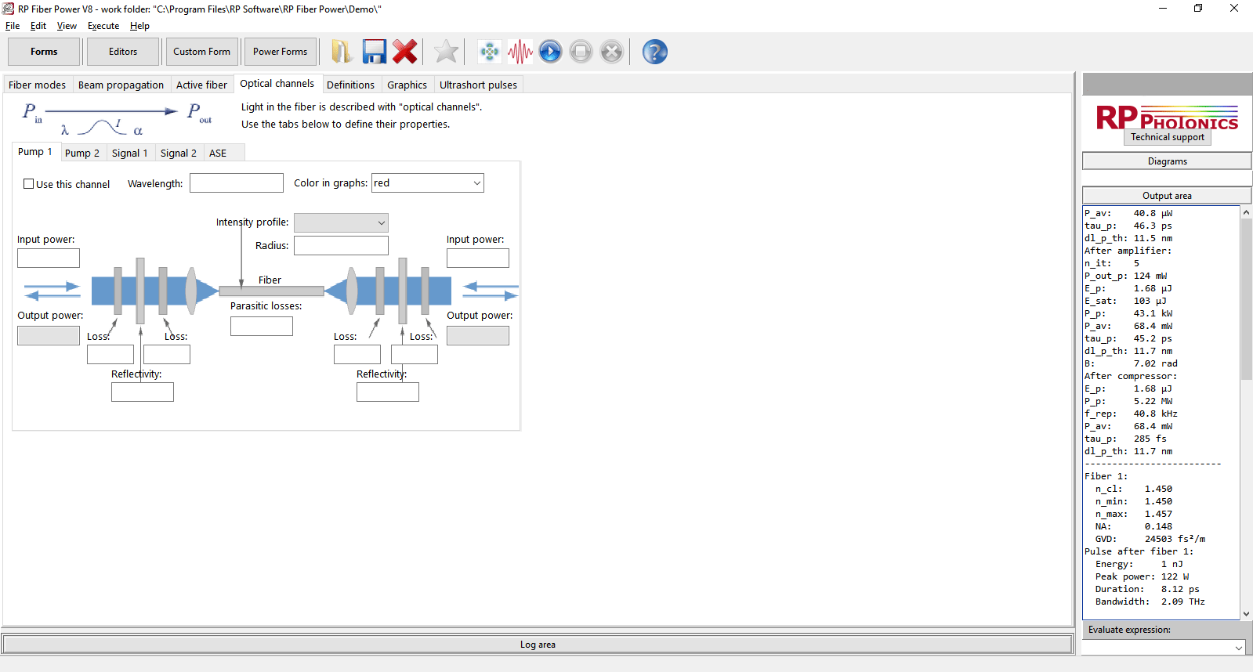Click the blue floppy disk save icon

tap(374, 52)
